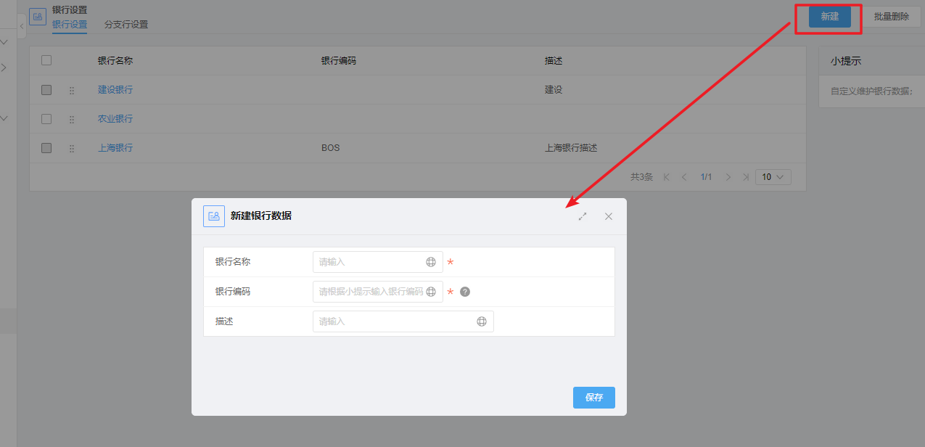The image size is (925, 447).
Task: Go to first page of table
Action: [667, 177]
